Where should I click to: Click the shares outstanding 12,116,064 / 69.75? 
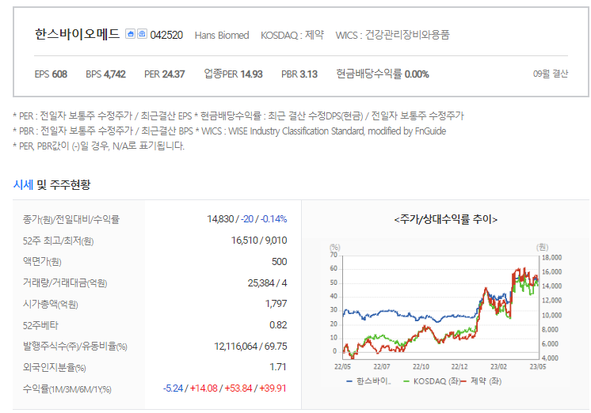pyautogui.click(x=250, y=347)
